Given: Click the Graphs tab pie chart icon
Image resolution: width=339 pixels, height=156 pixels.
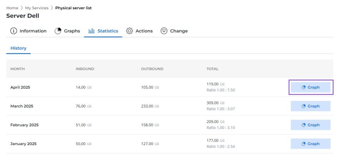Looking at the screenshot, I should pos(58,31).
